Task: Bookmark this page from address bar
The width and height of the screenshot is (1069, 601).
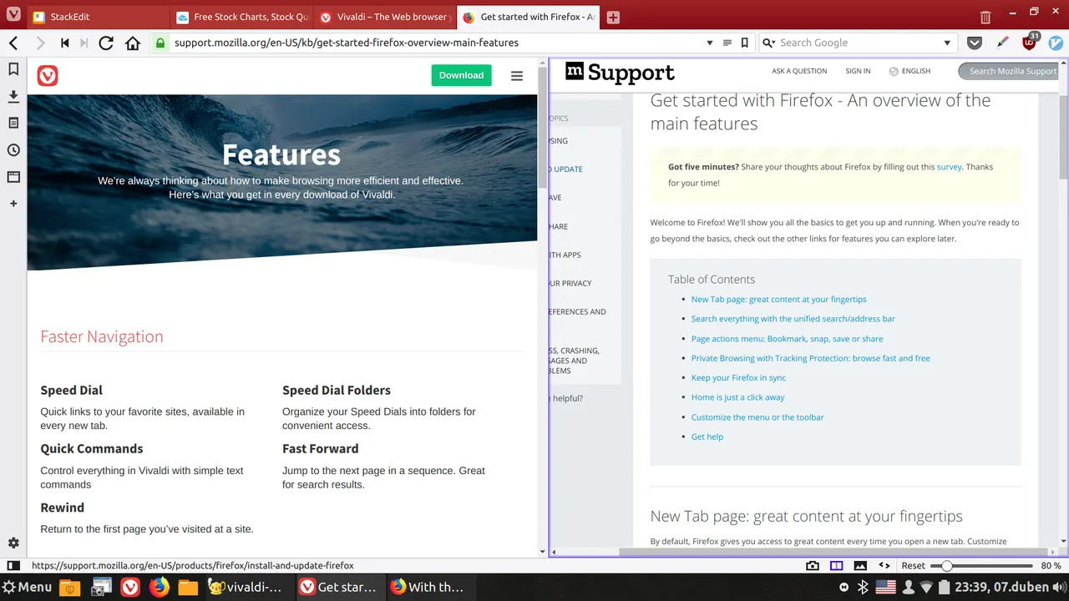Action: pyautogui.click(x=744, y=43)
